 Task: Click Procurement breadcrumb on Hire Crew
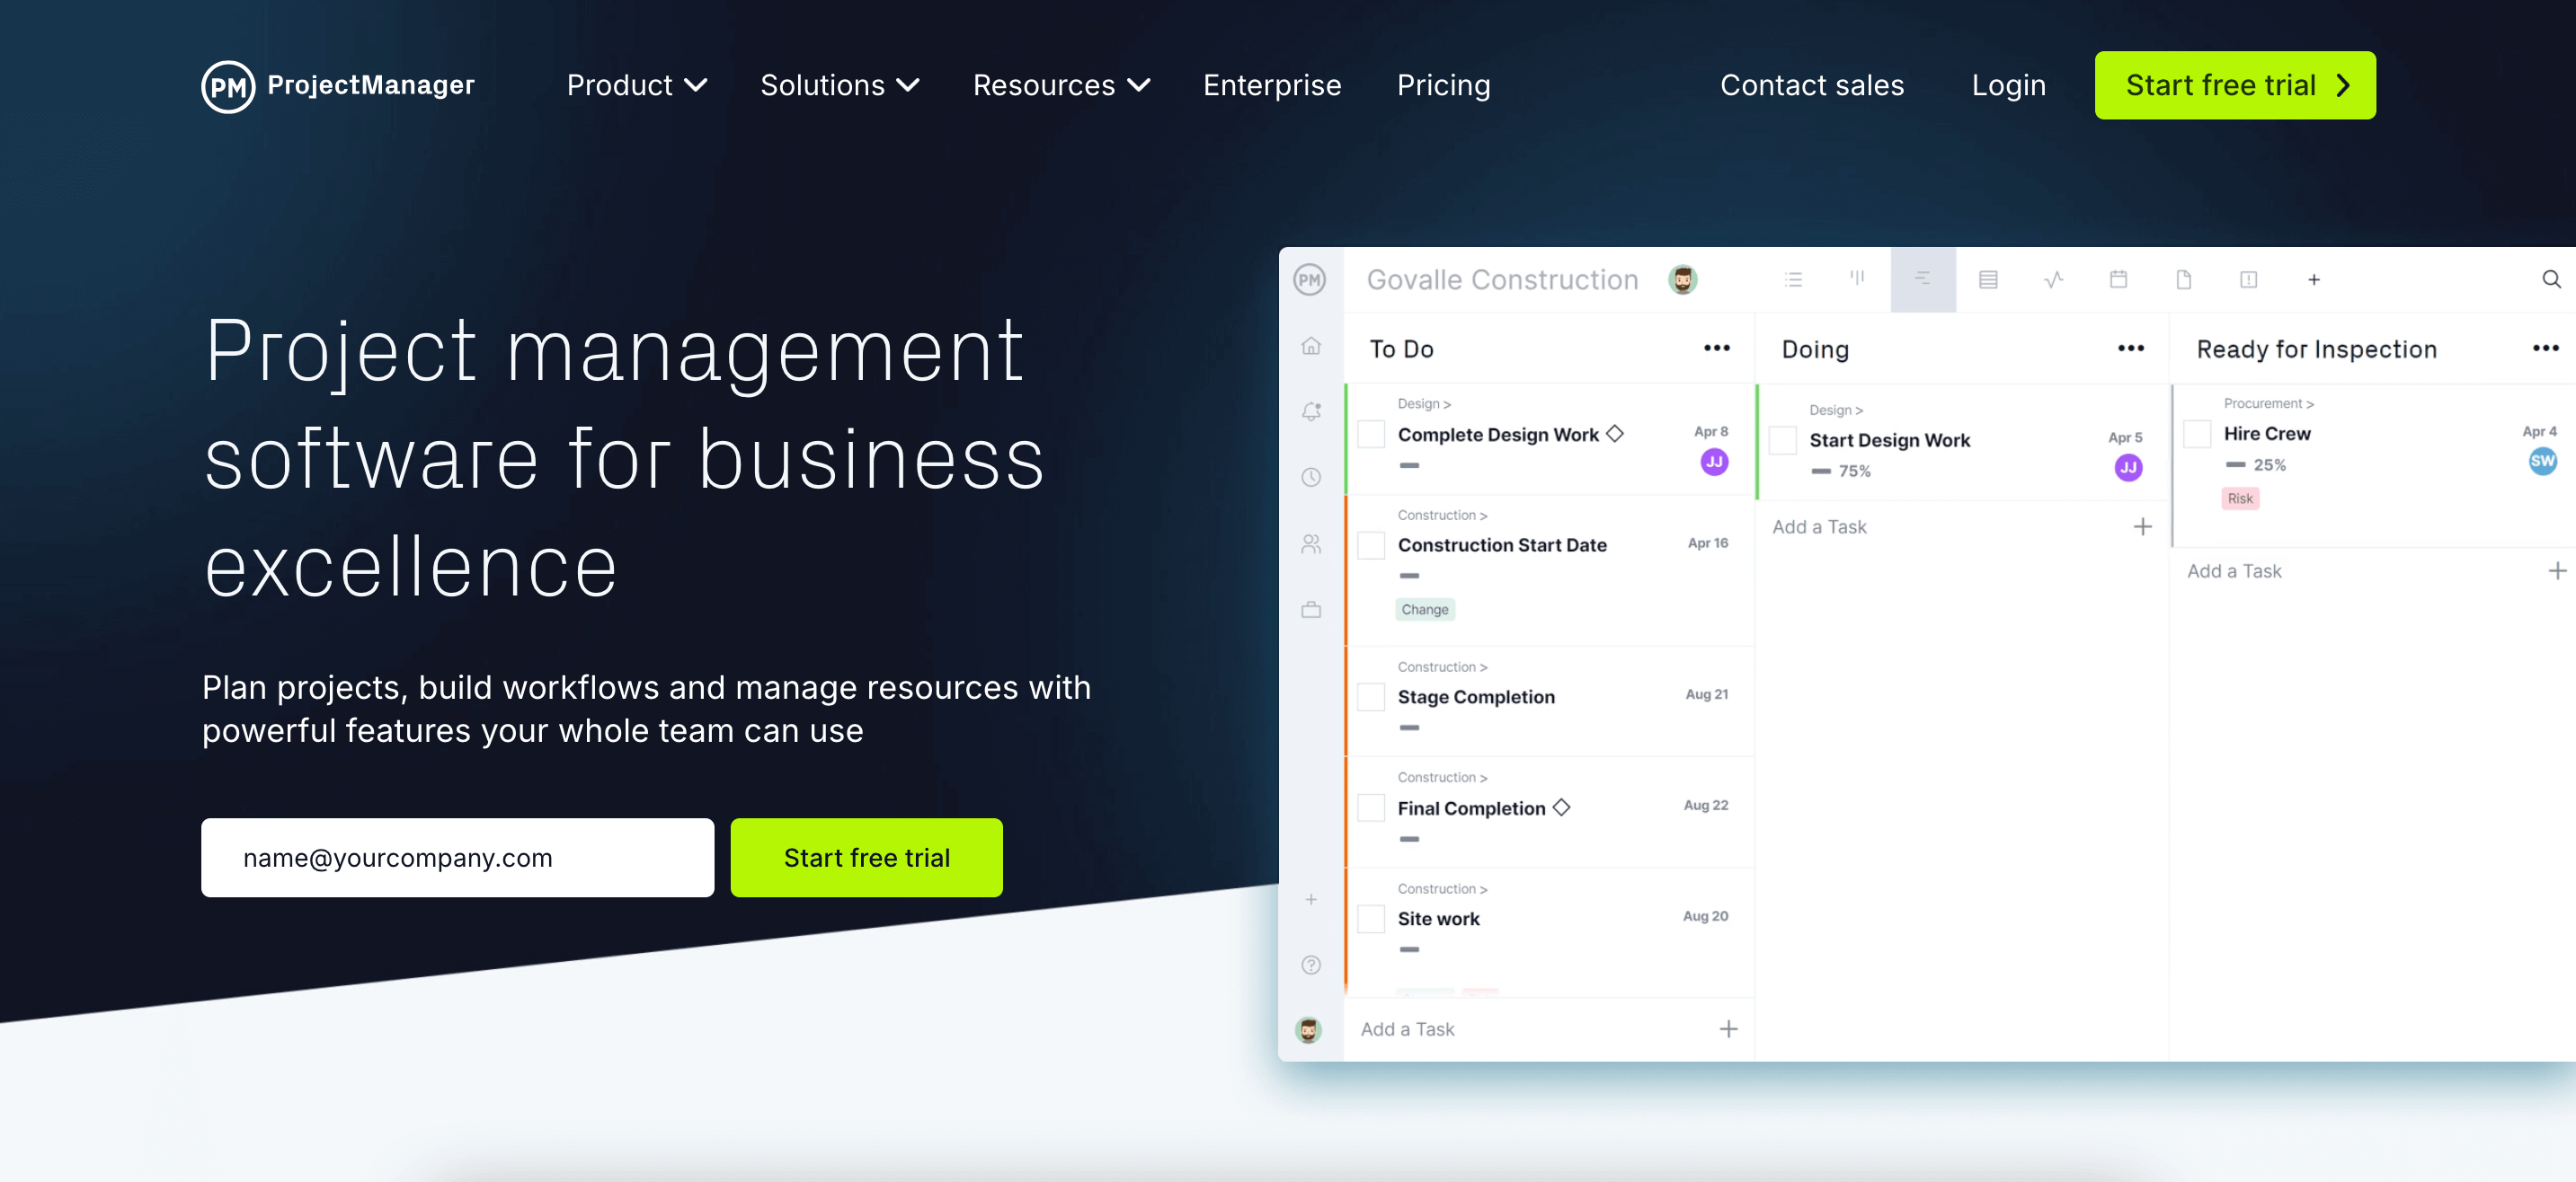point(2268,403)
